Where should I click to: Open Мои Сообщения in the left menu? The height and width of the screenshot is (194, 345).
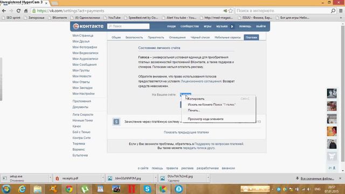tap(85, 65)
